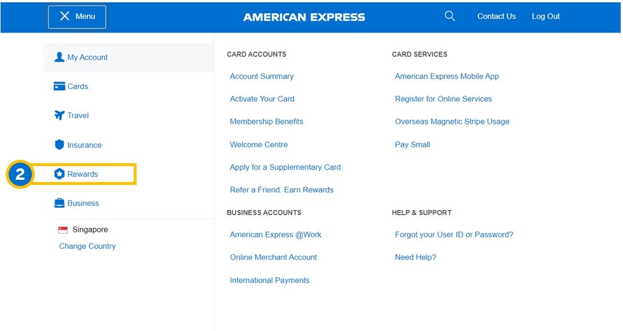Viewport: 623px width, 331px height.
Task: Click Log Out in header
Action: click(545, 17)
